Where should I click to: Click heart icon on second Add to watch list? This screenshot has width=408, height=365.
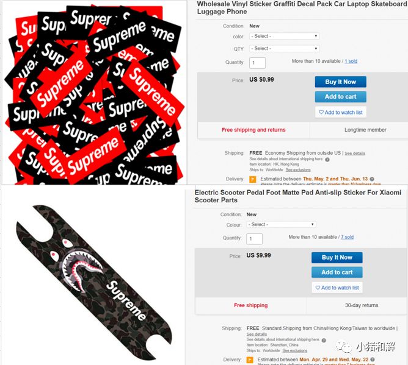(318, 288)
